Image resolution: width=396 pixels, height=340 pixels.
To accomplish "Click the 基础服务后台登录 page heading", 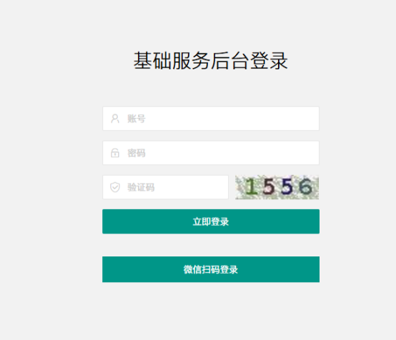I will pos(211,61).
